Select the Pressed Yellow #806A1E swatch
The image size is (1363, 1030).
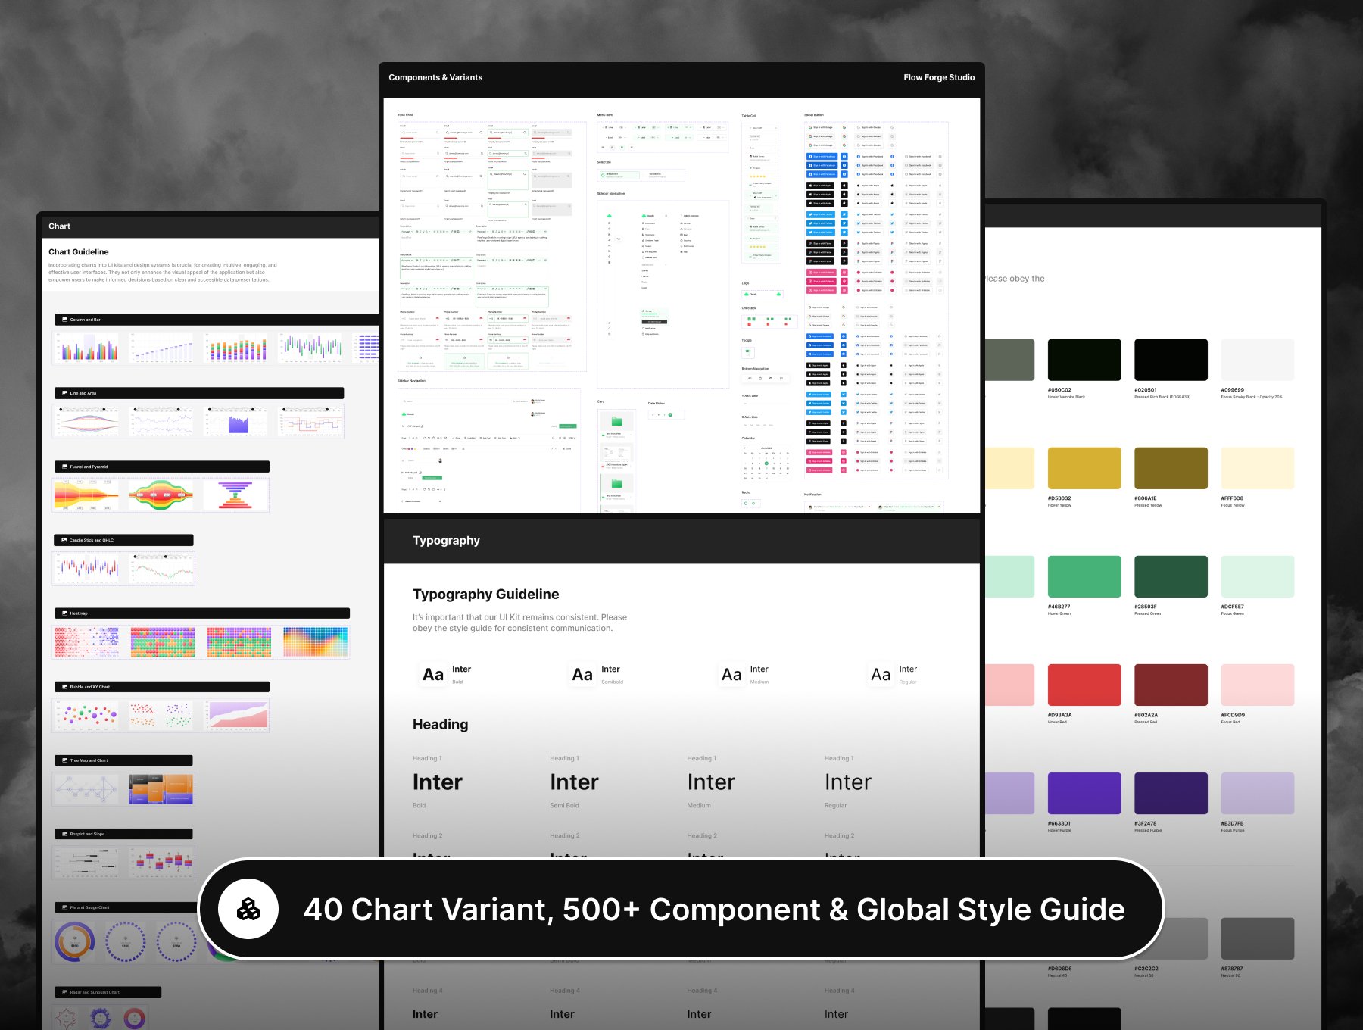point(1171,468)
